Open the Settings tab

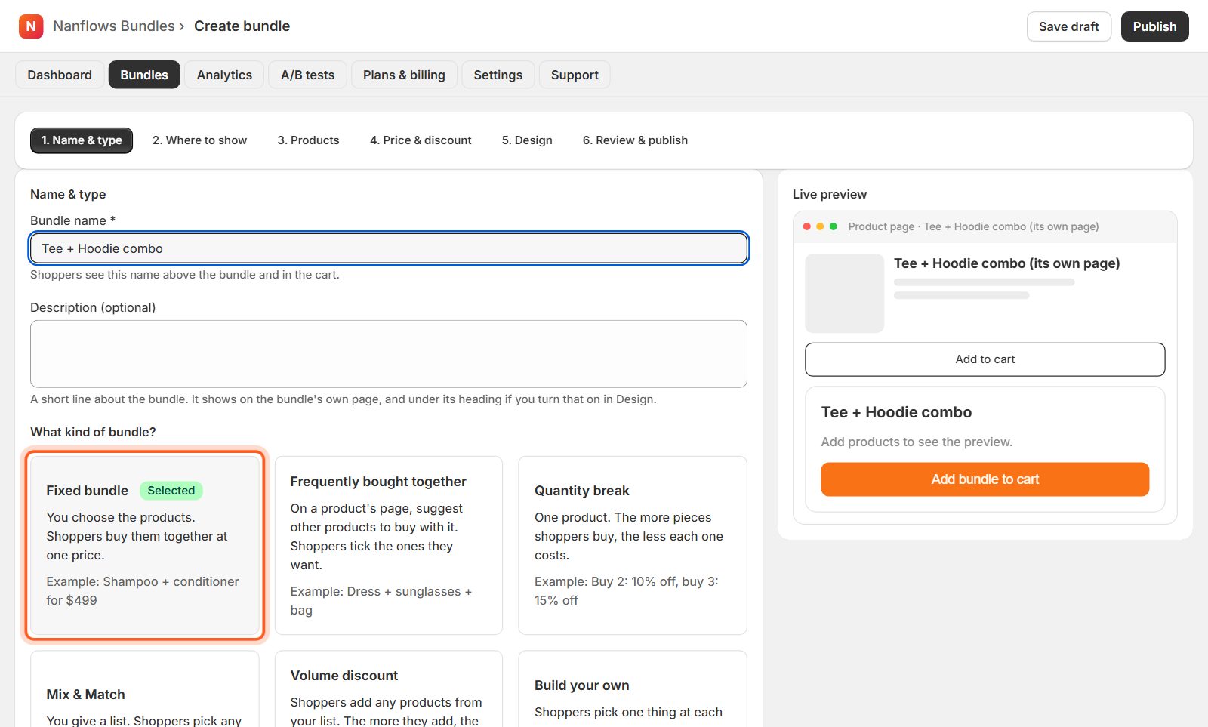pos(498,75)
